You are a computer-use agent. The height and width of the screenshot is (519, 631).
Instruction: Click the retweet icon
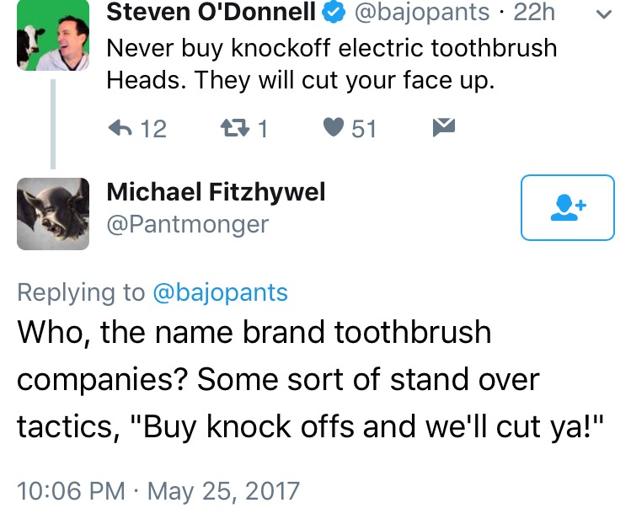(232, 128)
